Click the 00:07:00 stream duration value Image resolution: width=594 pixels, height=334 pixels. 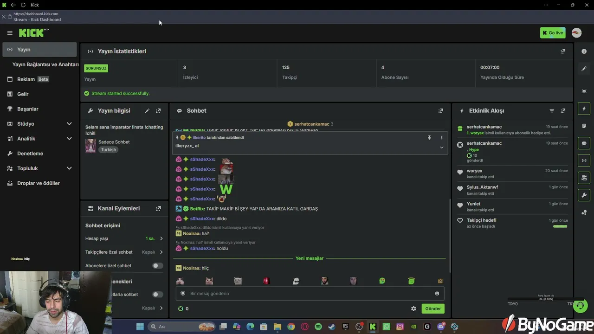(490, 68)
